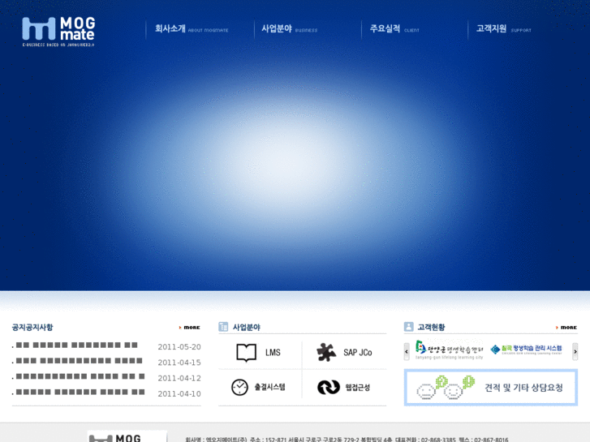The image size is (590, 442).
Task: Click the SAP JCo label
Action: [x=357, y=353]
